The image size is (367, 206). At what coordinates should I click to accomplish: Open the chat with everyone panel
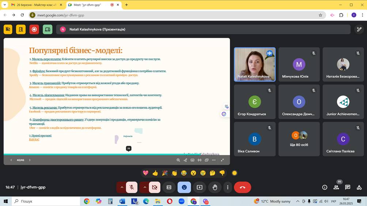pyautogui.click(x=348, y=187)
